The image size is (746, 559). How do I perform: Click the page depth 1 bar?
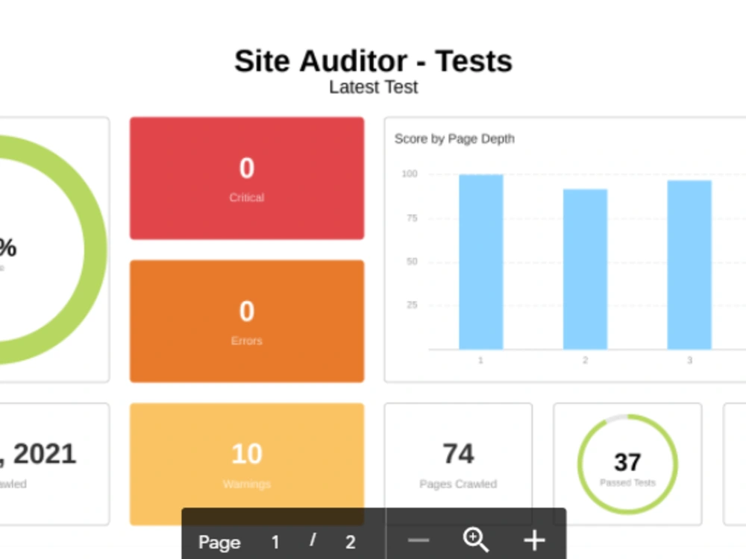(x=481, y=262)
